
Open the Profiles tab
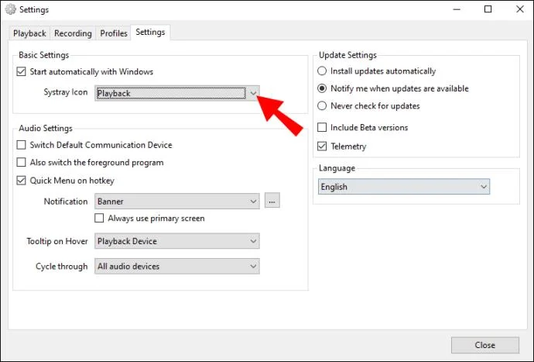(x=114, y=33)
